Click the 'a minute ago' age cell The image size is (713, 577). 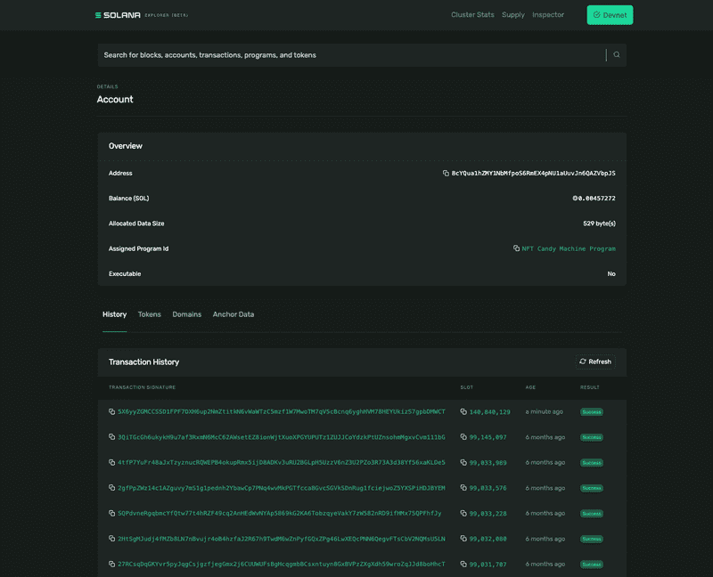click(545, 411)
